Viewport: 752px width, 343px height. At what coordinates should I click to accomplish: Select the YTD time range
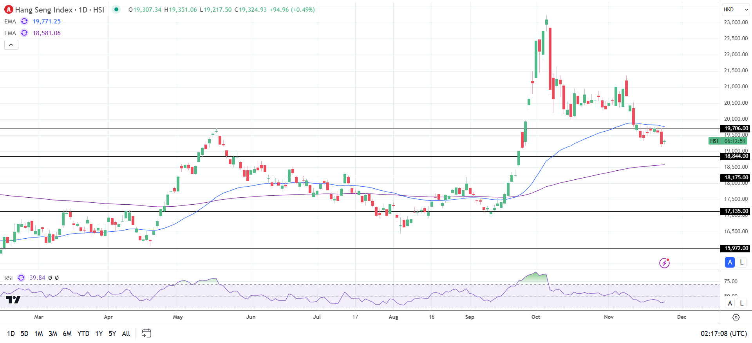pos(83,334)
